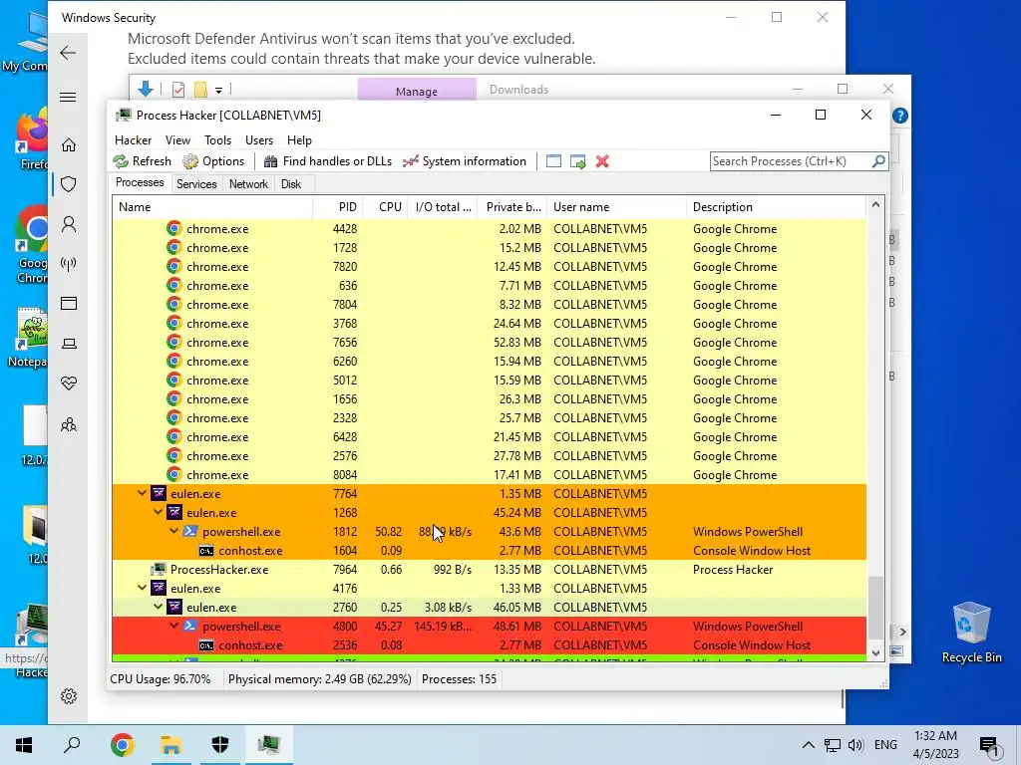Open the Options toolbar button
Image resolution: width=1021 pixels, height=765 pixels.
pyautogui.click(x=214, y=161)
